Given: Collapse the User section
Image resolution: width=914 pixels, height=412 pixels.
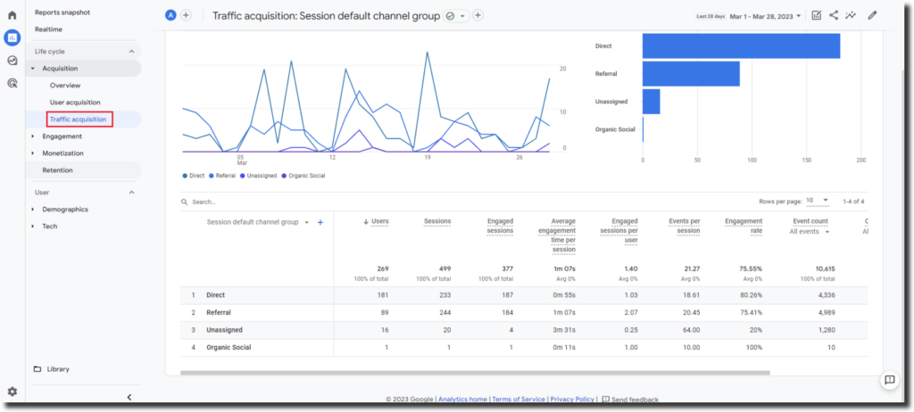Looking at the screenshot, I should click(x=132, y=193).
